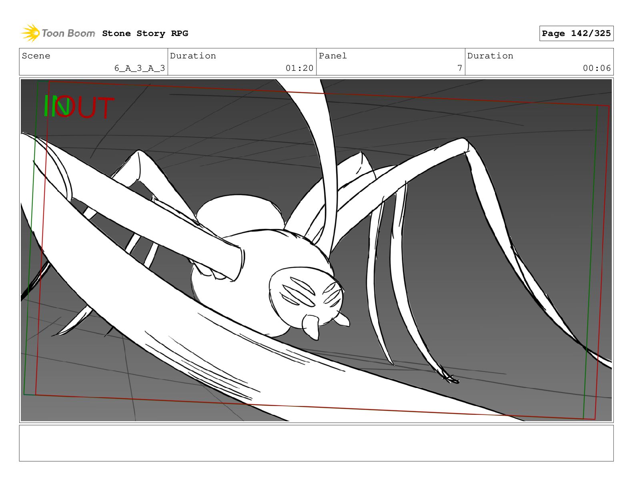Select the 'Stone Story RPG' title text
Image resolution: width=633 pixels, height=490 pixels.
145,34
